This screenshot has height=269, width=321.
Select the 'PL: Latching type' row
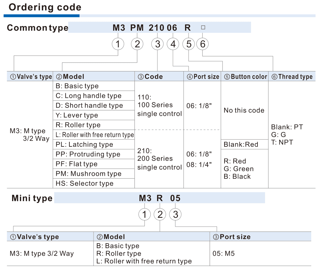(94, 144)
